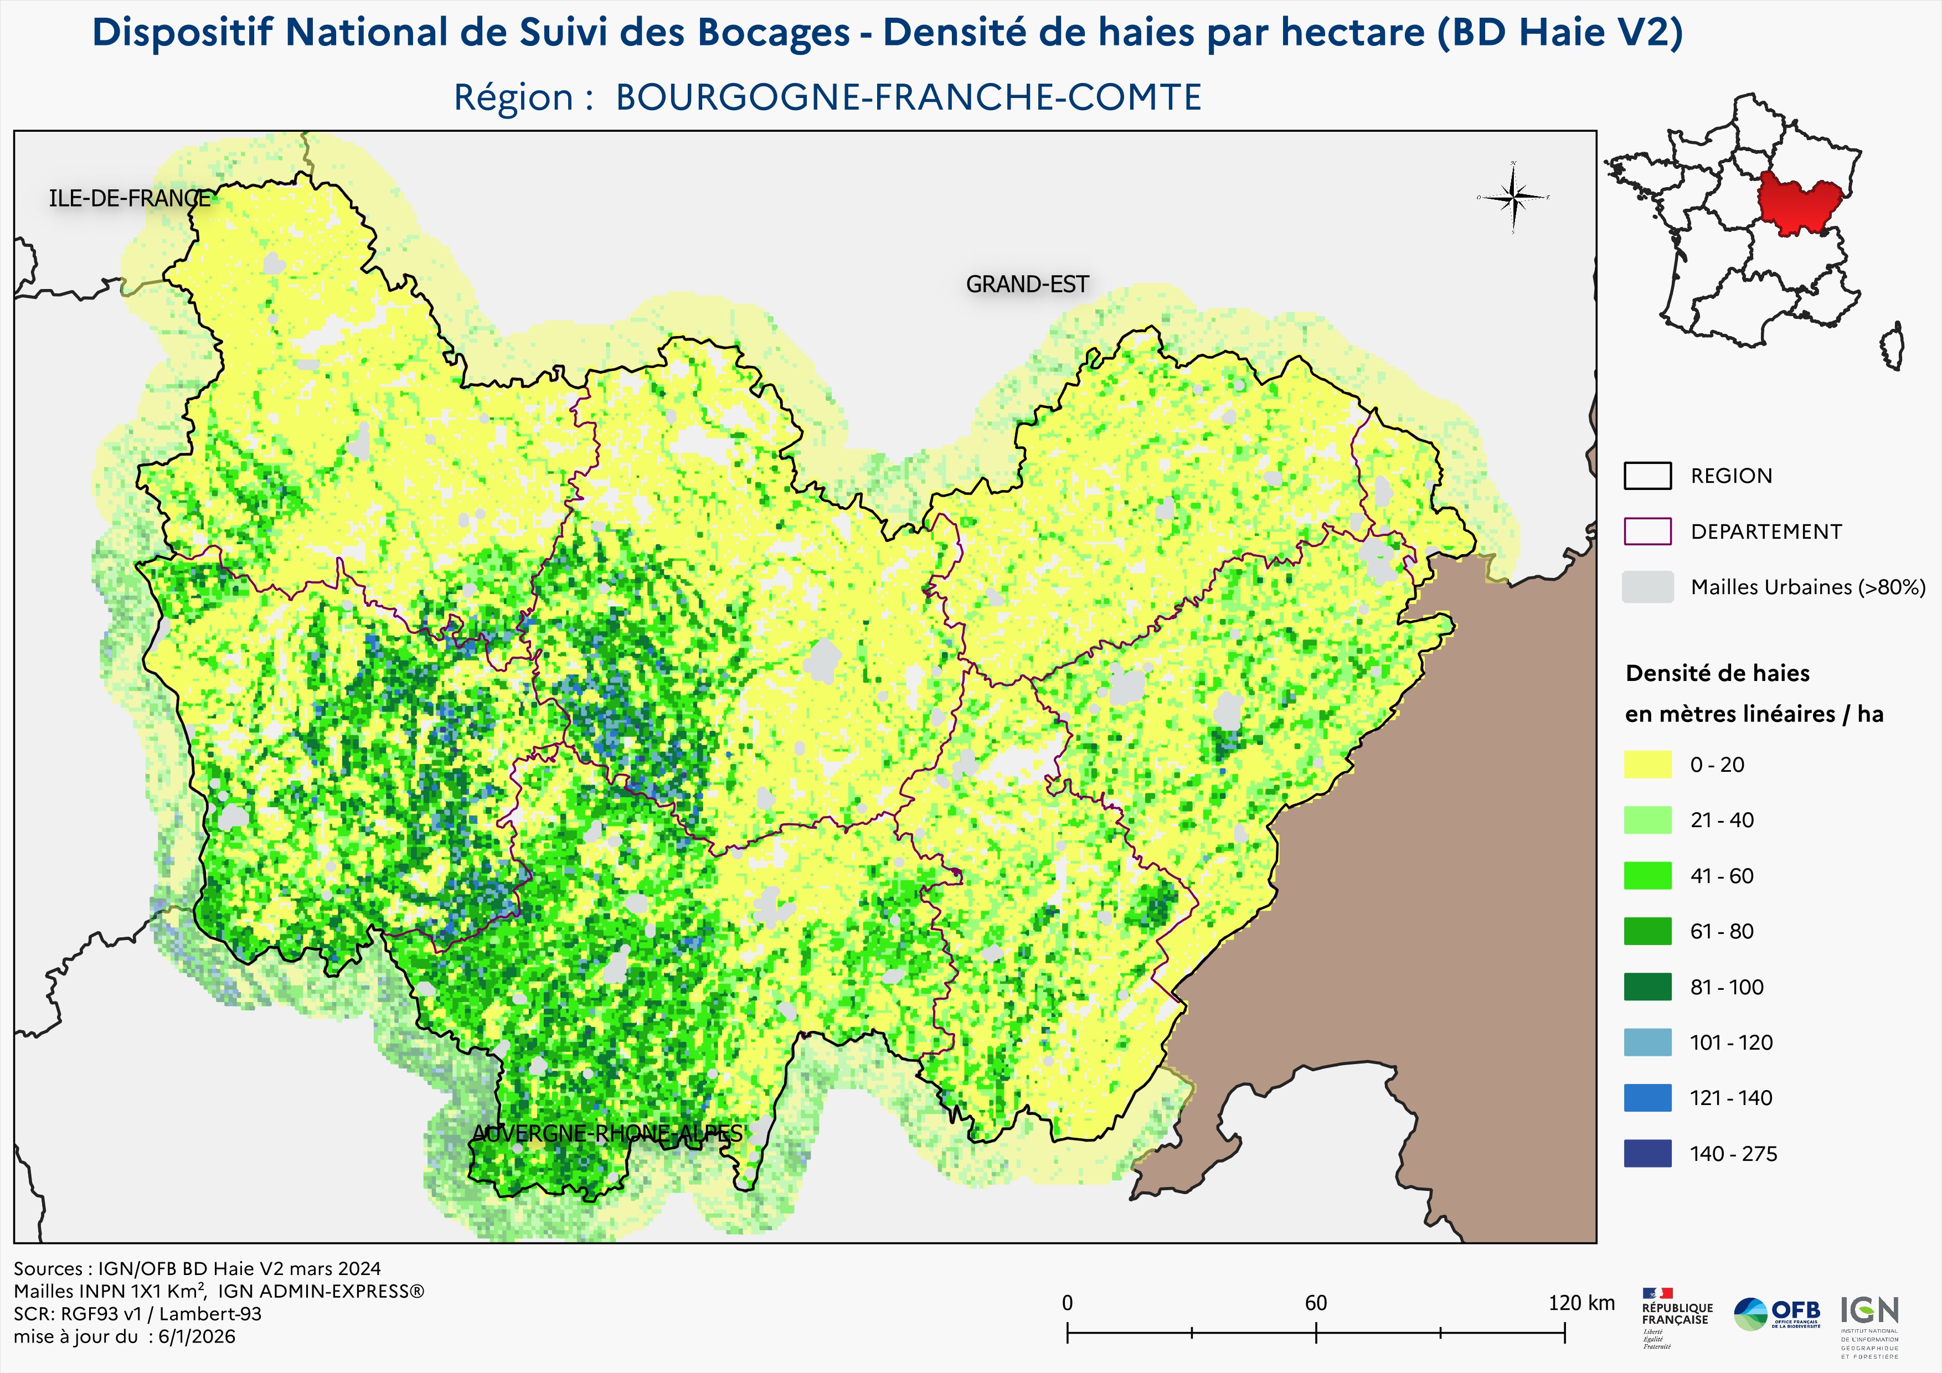Click the grey Mailles Urbaines legend swatch

pos(1647,587)
